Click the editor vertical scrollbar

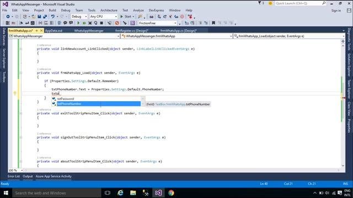click(343, 106)
